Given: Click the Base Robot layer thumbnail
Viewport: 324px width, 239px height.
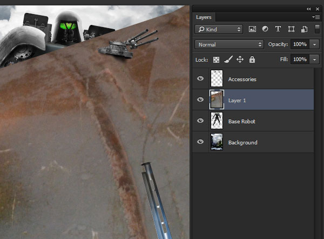Looking at the screenshot, I should pos(217,121).
